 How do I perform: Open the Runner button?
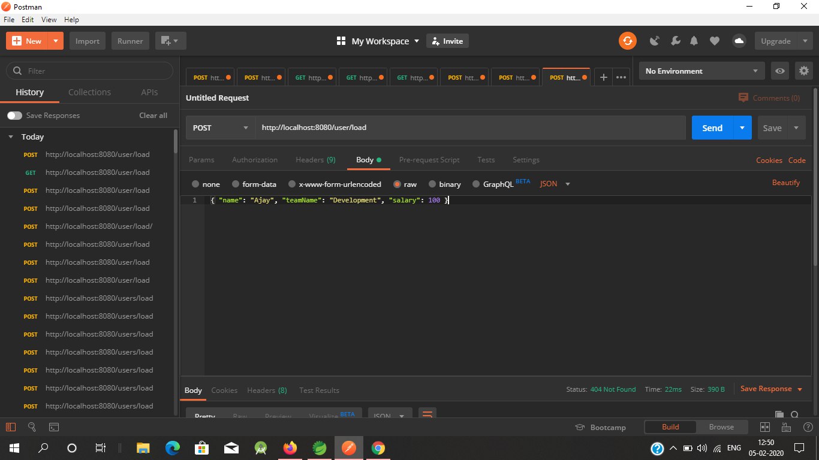point(130,41)
